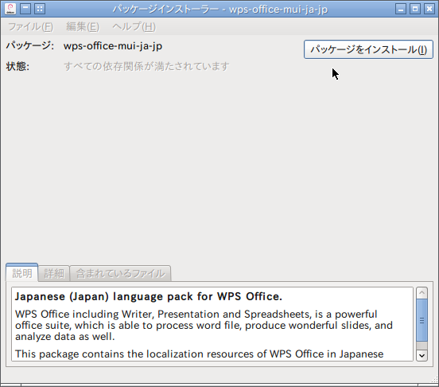Maximize the package installer window
This screenshot has height=387, width=439.
tap(415, 9)
